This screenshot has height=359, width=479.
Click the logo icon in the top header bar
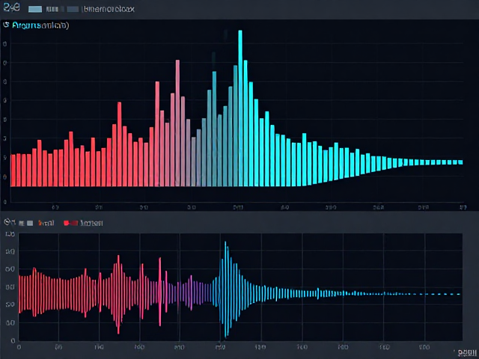[12, 7]
